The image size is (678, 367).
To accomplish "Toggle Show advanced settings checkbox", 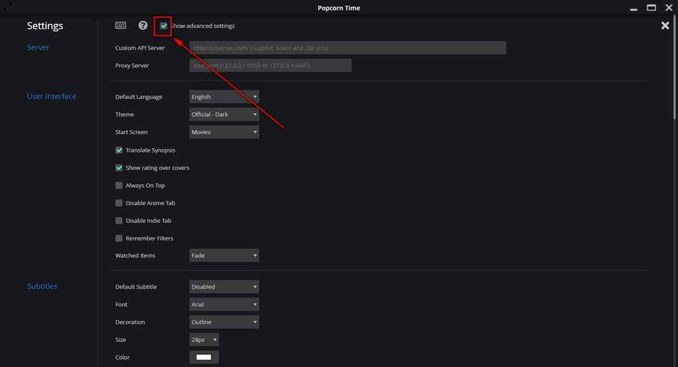I will click(x=163, y=26).
